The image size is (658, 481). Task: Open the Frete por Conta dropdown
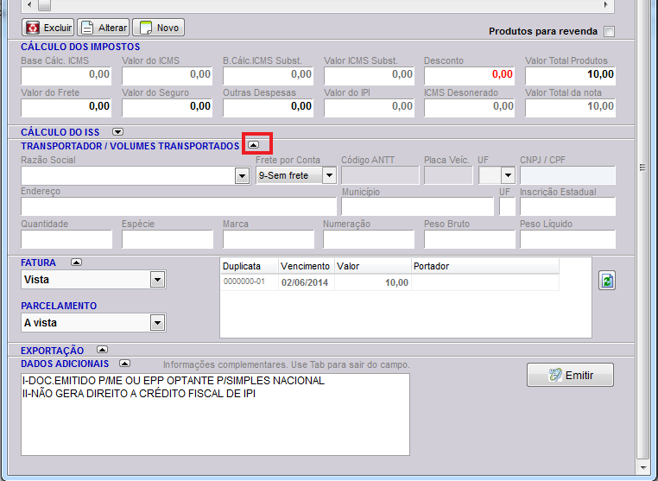click(328, 176)
